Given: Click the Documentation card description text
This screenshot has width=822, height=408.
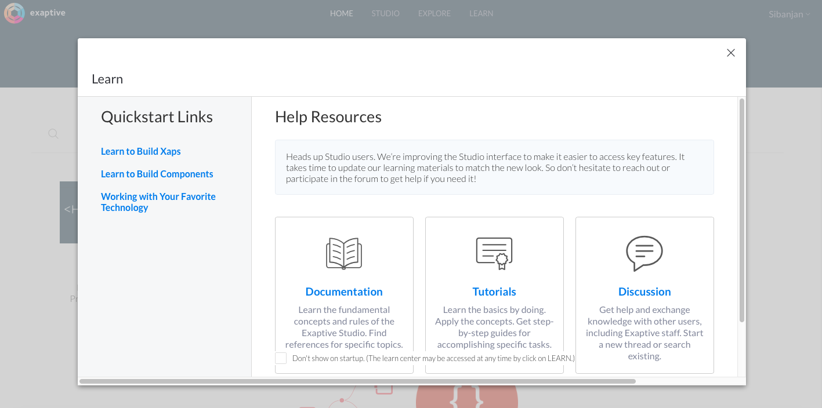Looking at the screenshot, I should pos(344,327).
